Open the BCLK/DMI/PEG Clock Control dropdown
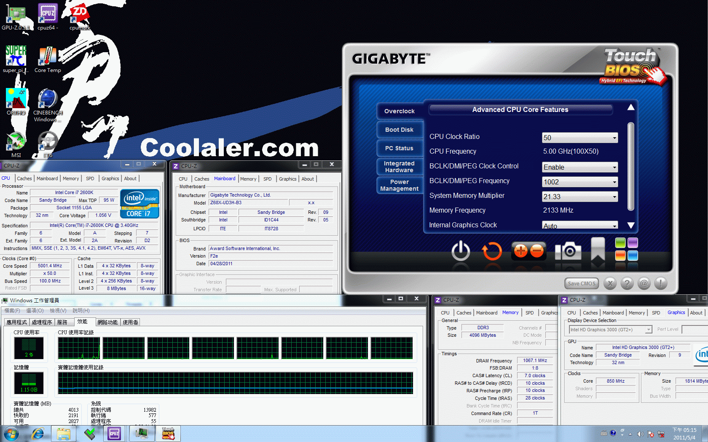The height and width of the screenshot is (442, 708). tap(580, 167)
